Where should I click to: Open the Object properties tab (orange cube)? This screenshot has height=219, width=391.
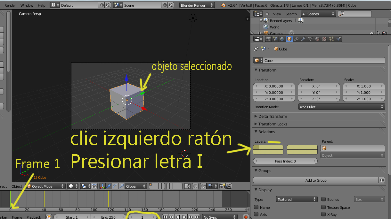(289, 39)
